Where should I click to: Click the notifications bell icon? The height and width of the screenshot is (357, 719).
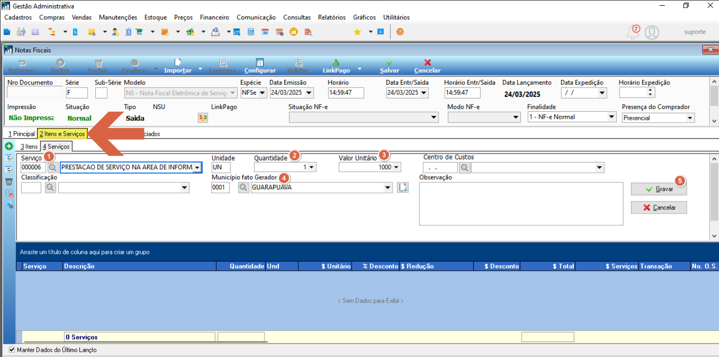pos(633,32)
